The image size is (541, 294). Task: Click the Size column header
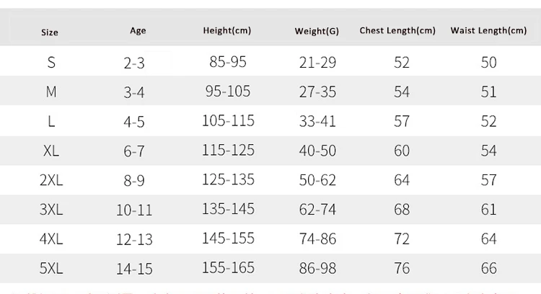pyautogui.click(x=50, y=32)
